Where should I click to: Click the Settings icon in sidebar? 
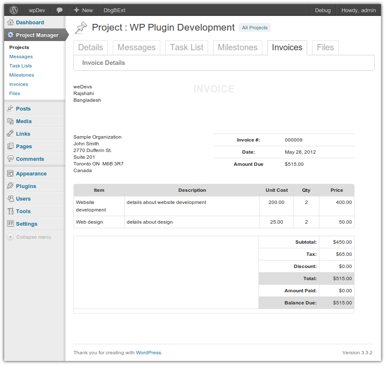point(10,224)
